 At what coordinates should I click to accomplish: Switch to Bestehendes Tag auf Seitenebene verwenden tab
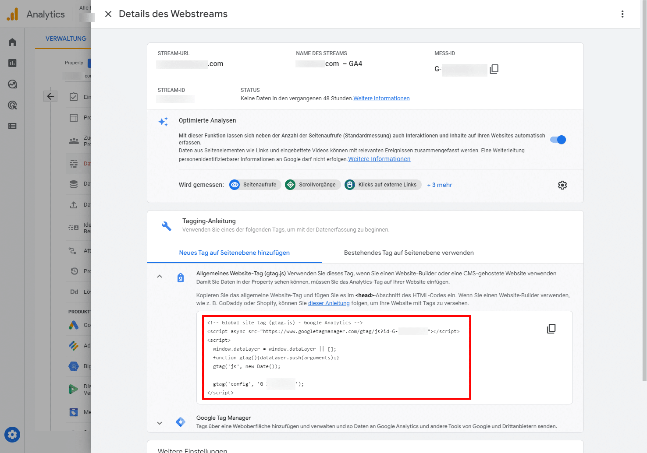409,253
